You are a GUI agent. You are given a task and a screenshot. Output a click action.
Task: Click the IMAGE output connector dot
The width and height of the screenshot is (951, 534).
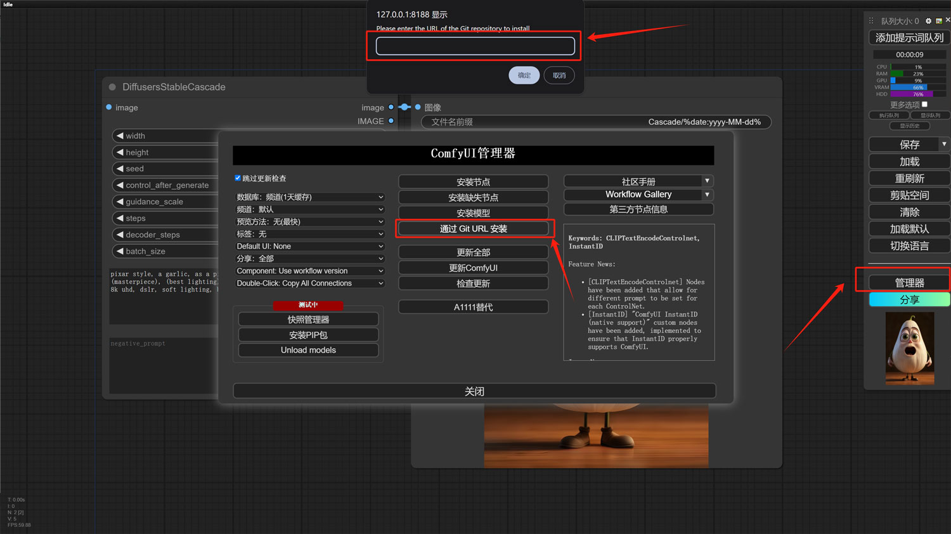[x=391, y=120]
